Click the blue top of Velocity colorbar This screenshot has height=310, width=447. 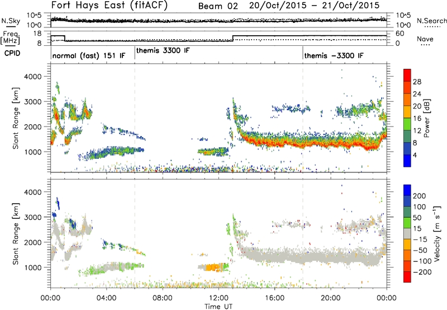click(407, 190)
